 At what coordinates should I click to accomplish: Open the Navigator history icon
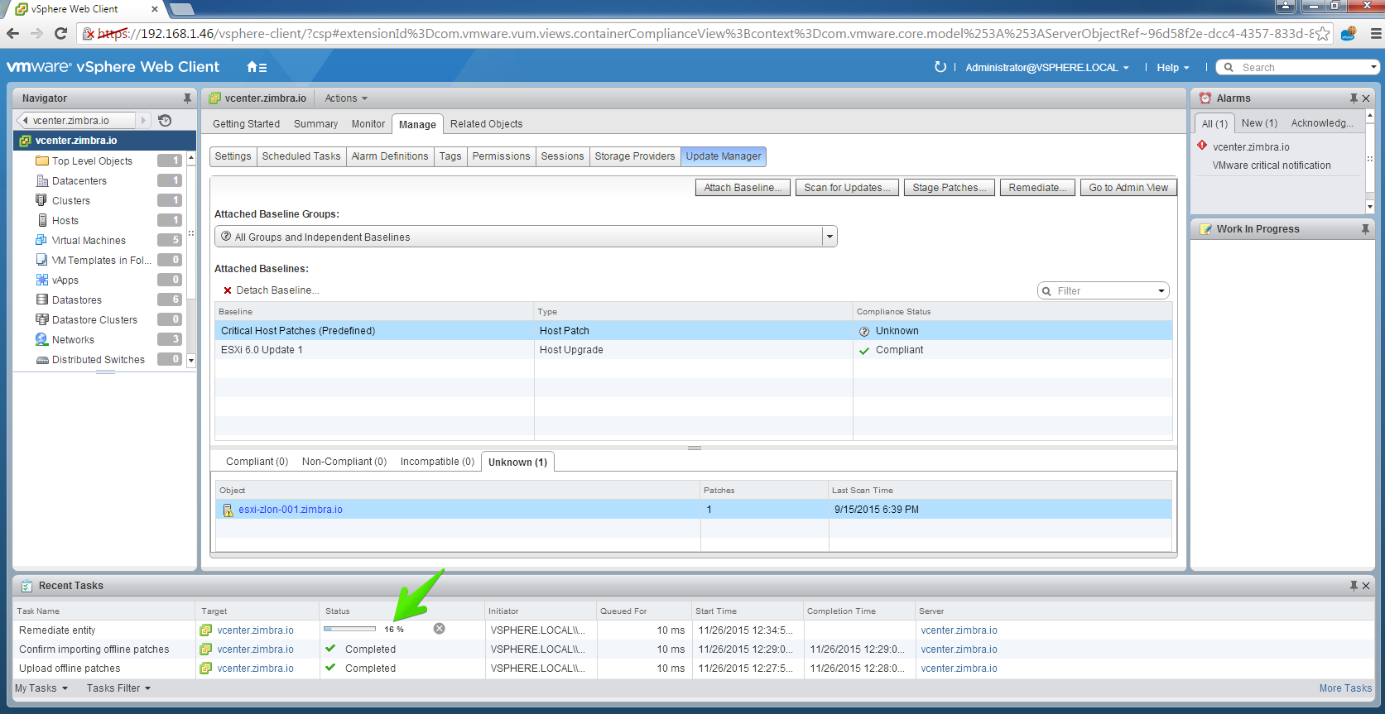click(x=165, y=120)
